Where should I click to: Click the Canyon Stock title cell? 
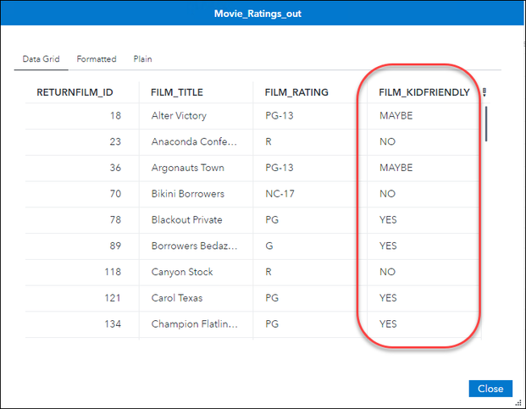click(x=182, y=272)
